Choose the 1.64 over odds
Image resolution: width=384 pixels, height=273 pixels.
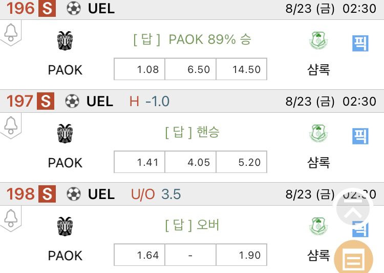(139, 255)
